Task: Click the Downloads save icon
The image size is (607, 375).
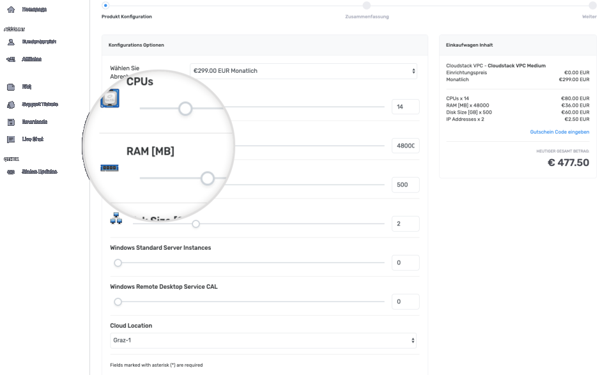Action: tap(11, 122)
